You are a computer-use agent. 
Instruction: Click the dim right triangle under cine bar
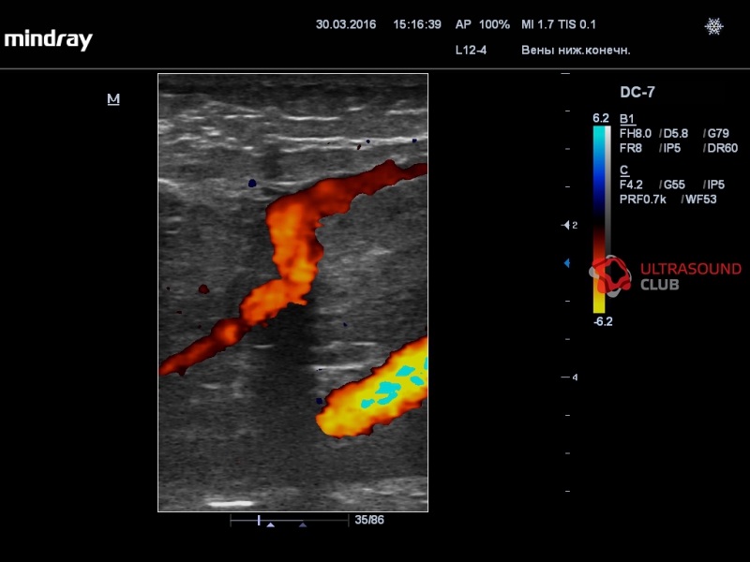(303, 525)
